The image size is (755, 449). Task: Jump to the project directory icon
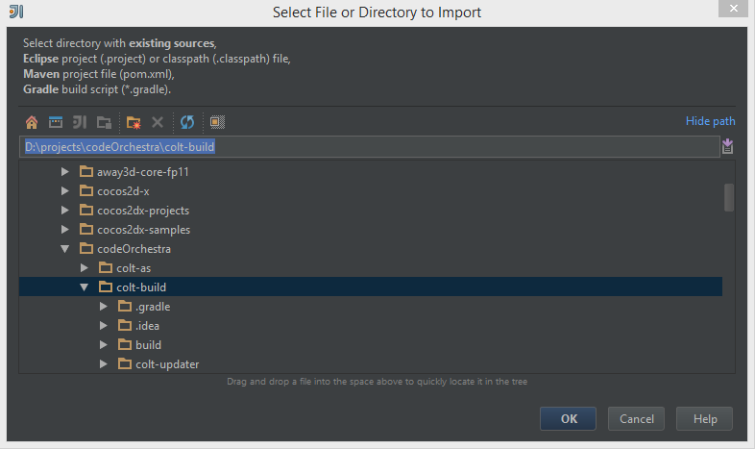coord(80,122)
